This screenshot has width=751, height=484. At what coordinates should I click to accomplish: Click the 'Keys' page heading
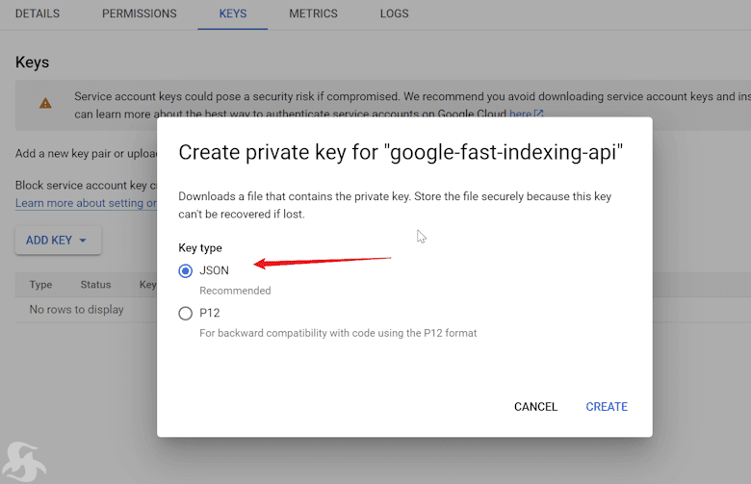click(x=32, y=63)
